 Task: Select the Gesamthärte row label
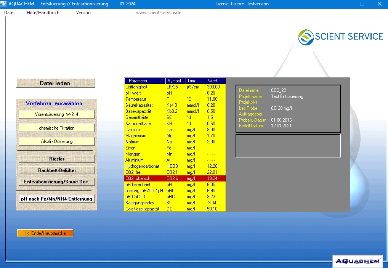137,117
